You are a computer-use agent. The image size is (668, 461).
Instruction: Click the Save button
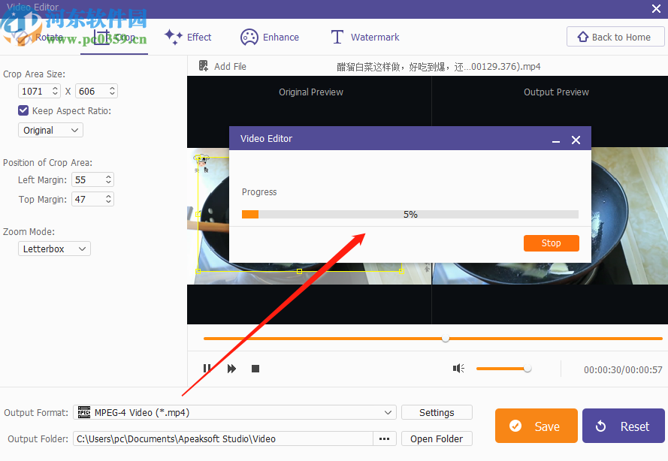[536, 426]
